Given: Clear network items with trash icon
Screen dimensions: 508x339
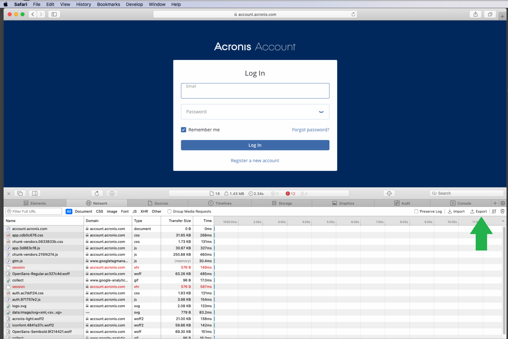Looking at the screenshot, I should pyautogui.click(x=502, y=211).
